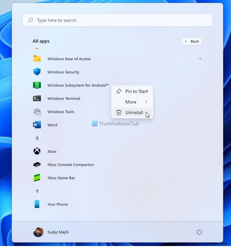Click the Windows Ease of Access label
Screen dimensions: 231x247
[x=69, y=59]
